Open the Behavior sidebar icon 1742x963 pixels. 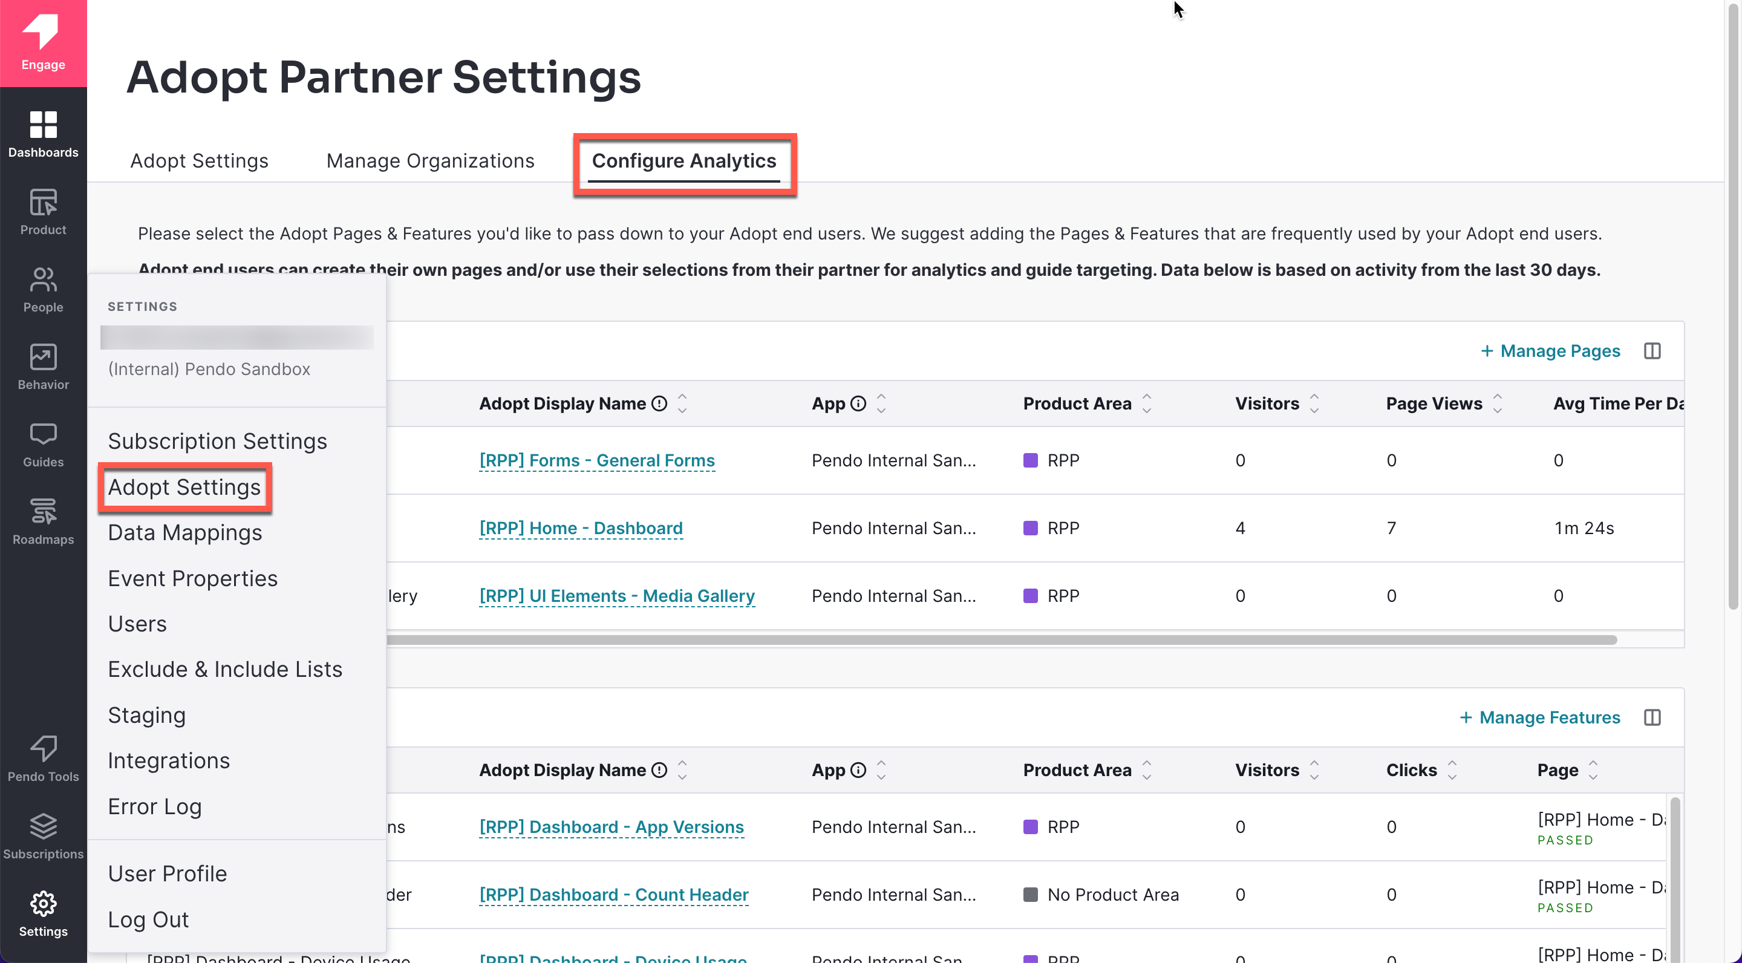(44, 367)
